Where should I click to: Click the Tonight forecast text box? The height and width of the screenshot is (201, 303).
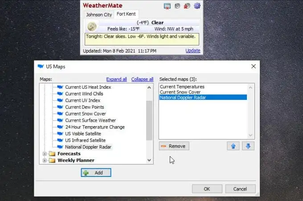click(x=142, y=39)
